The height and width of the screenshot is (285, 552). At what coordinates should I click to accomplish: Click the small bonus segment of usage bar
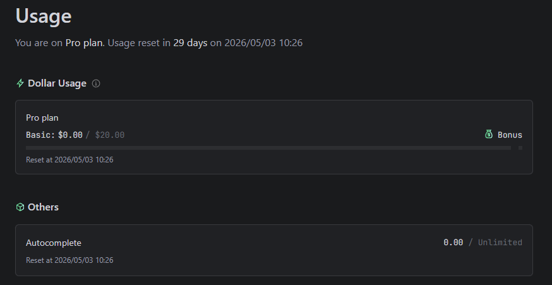tap(520, 148)
